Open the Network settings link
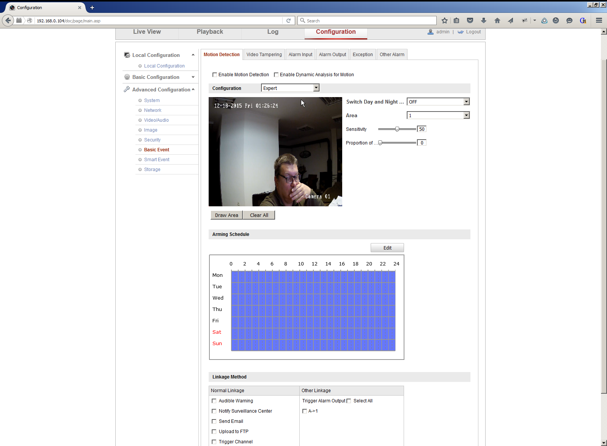This screenshot has width=607, height=446. (x=153, y=110)
